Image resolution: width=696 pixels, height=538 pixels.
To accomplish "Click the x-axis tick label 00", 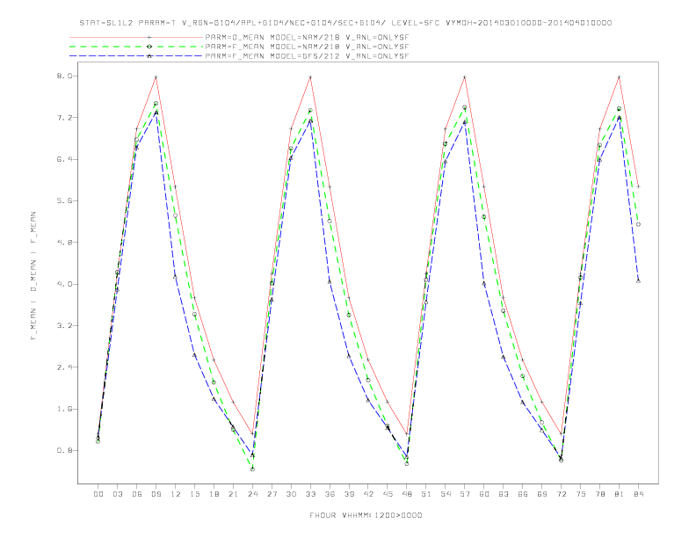I will pyautogui.click(x=98, y=494).
